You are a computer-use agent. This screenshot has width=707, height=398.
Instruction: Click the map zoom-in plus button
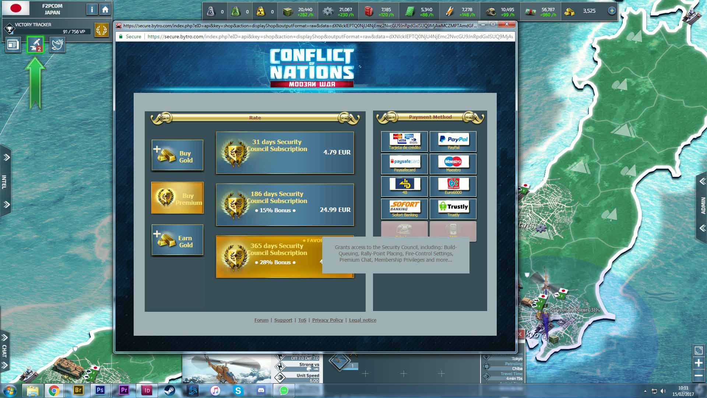698,363
